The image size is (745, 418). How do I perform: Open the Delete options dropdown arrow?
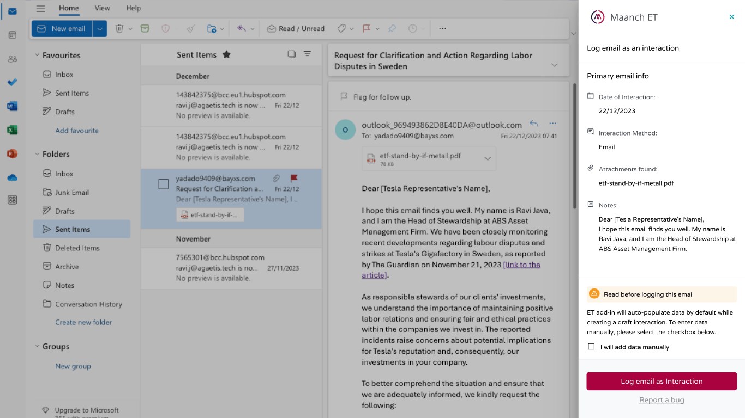(x=130, y=29)
